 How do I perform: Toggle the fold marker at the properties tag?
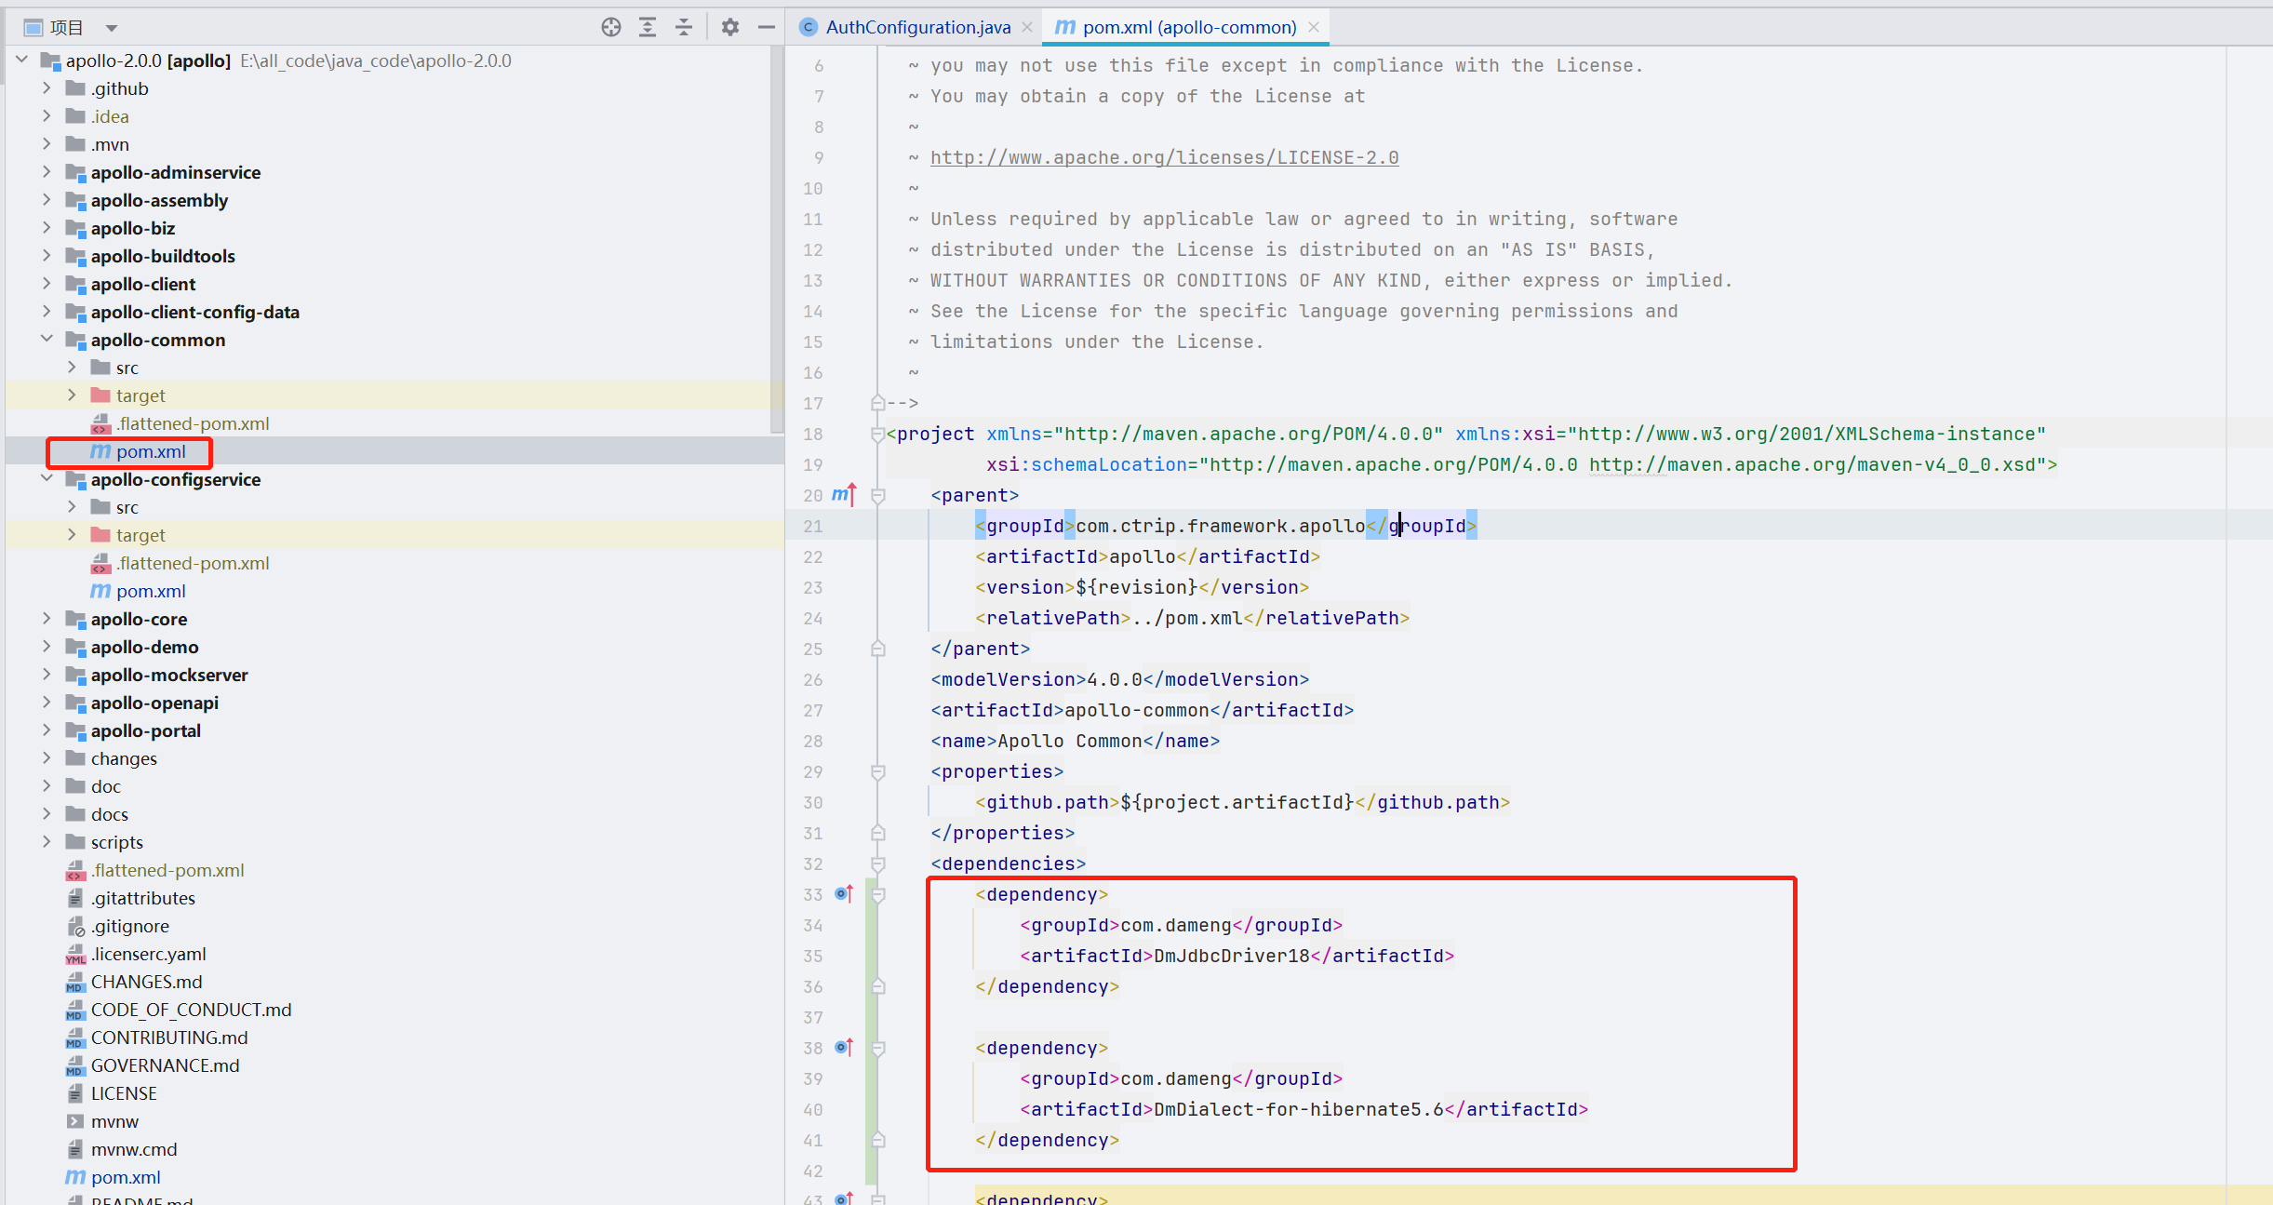coord(877,772)
